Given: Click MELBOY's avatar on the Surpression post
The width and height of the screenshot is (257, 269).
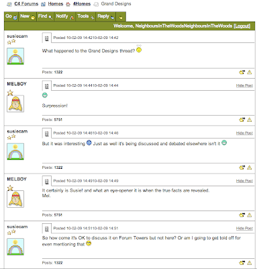Looking at the screenshot, I should (x=15, y=104).
